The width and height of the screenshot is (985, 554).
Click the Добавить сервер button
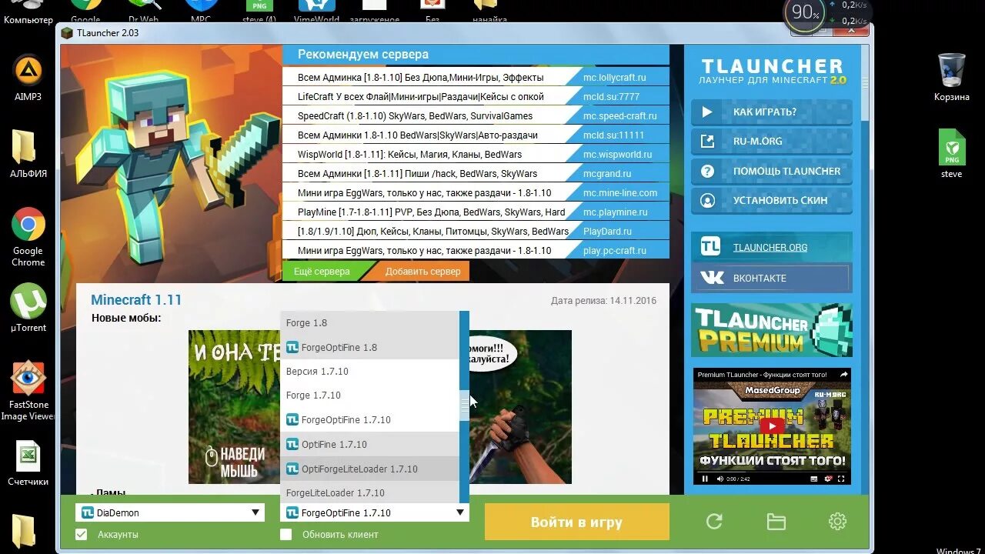pyautogui.click(x=419, y=271)
